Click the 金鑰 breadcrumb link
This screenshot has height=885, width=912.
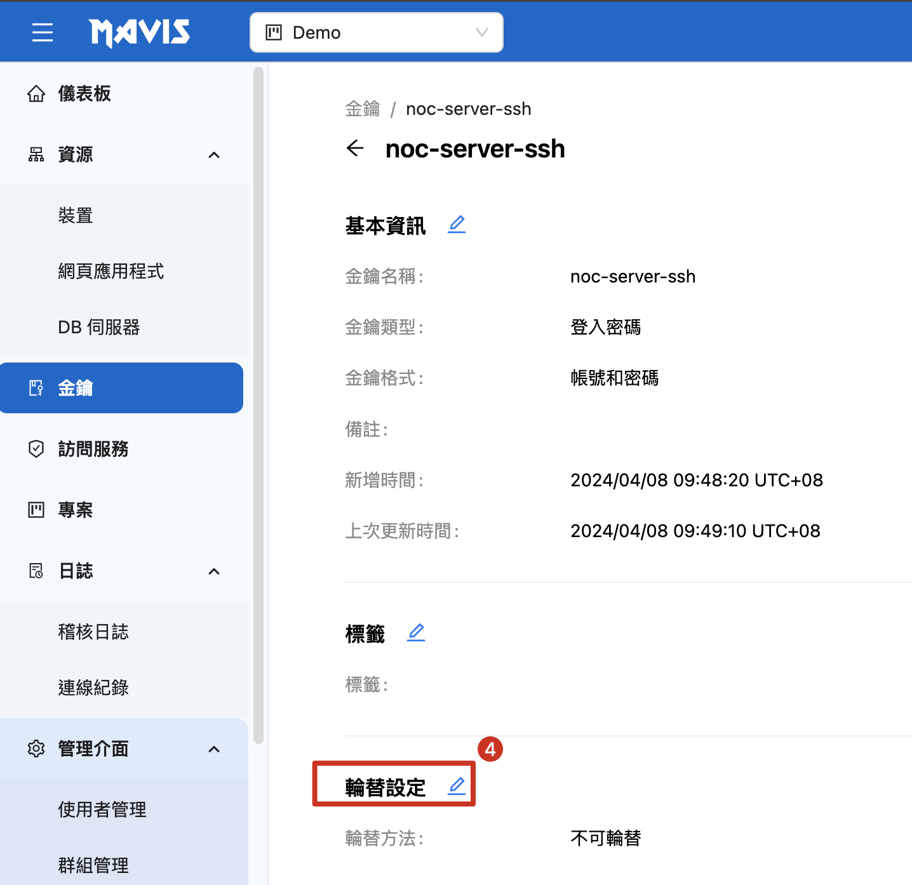pyautogui.click(x=363, y=109)
